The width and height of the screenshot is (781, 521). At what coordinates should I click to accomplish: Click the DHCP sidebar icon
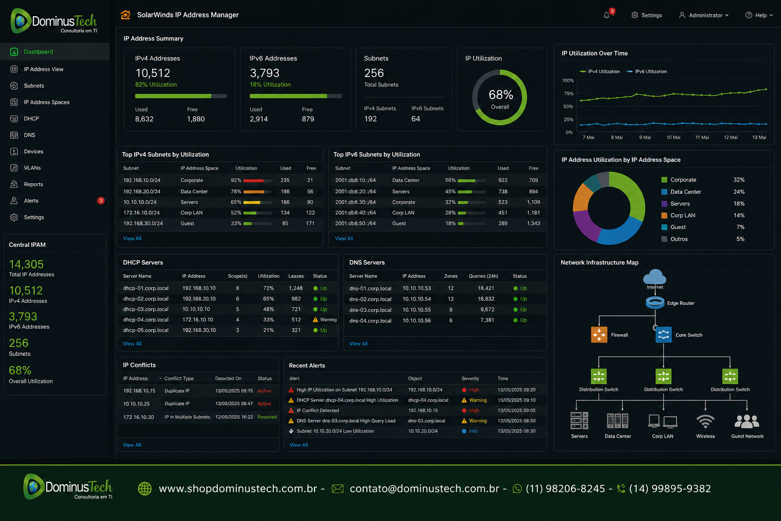click(x=14, y=119)
